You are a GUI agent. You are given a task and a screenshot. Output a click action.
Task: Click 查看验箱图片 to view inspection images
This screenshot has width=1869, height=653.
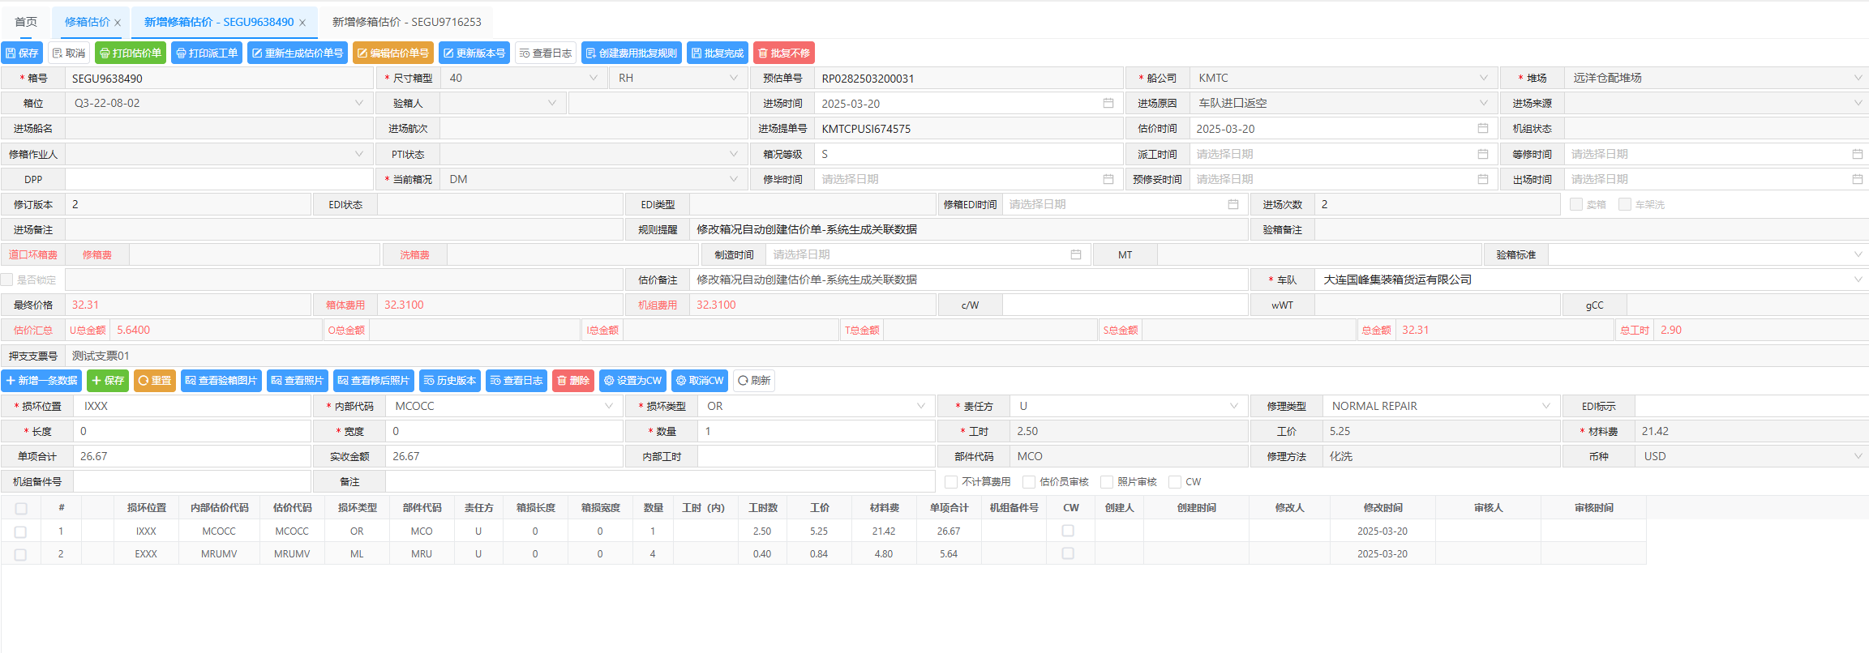click(221, 381)
